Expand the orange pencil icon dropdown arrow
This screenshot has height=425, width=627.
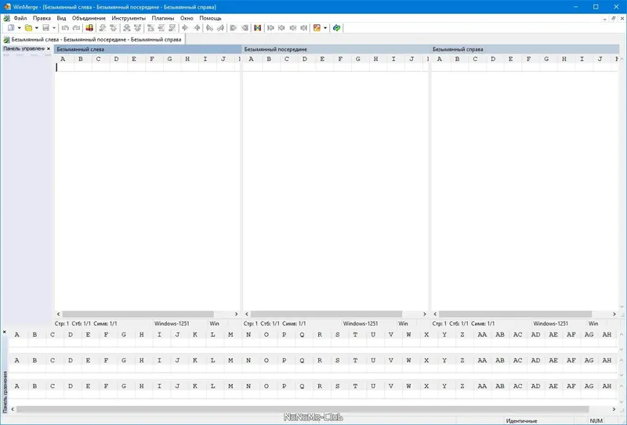(x=325, y=28)
